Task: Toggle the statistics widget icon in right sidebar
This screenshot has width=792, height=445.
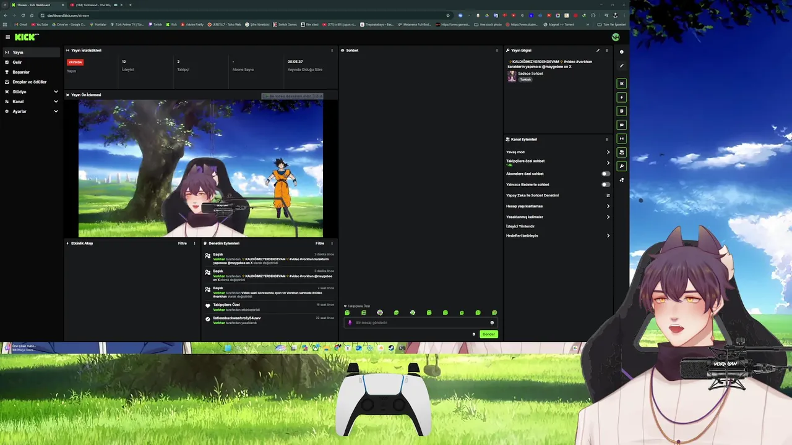Action: coord(622,138)
